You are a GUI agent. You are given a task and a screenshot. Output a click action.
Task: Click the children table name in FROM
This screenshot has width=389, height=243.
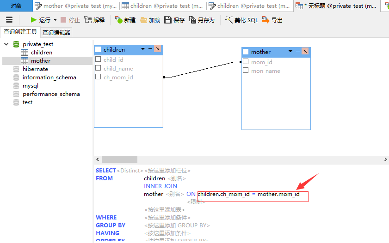(154, 178)
